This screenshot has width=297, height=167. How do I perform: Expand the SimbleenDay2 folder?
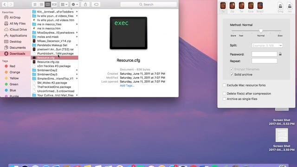coord(77,70)
